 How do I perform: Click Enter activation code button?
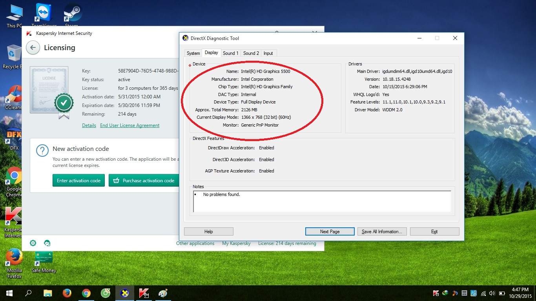coord(78,181)
